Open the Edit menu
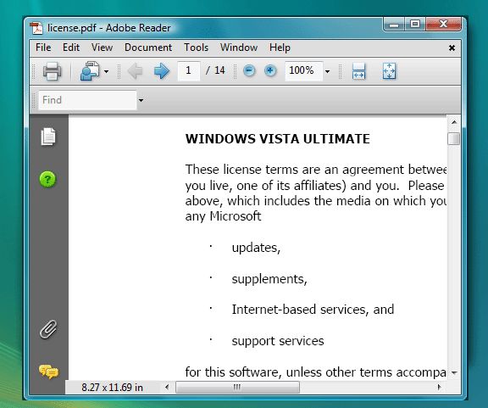Image resolution: width=488 pixels, height=408 pixels. (x=71, y=48)
